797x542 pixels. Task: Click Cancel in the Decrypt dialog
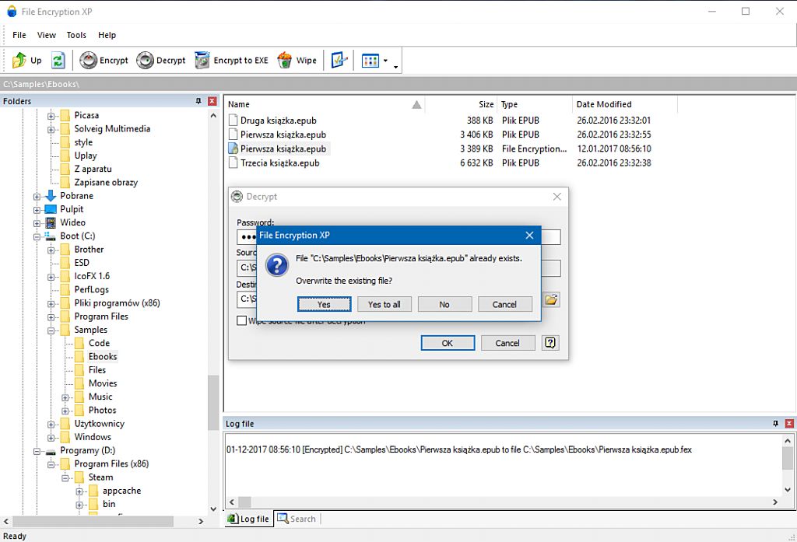[507, 343]
